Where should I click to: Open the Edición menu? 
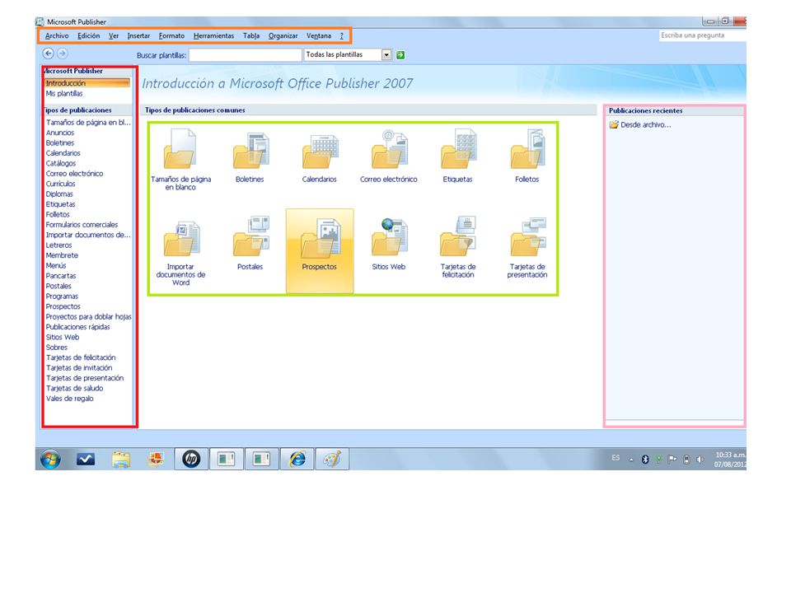click(x=88, y=35)
